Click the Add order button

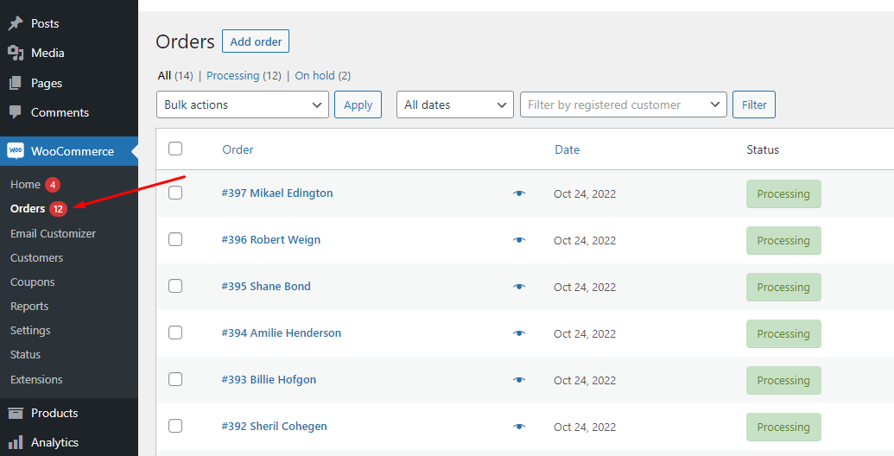tap(256, 41)
